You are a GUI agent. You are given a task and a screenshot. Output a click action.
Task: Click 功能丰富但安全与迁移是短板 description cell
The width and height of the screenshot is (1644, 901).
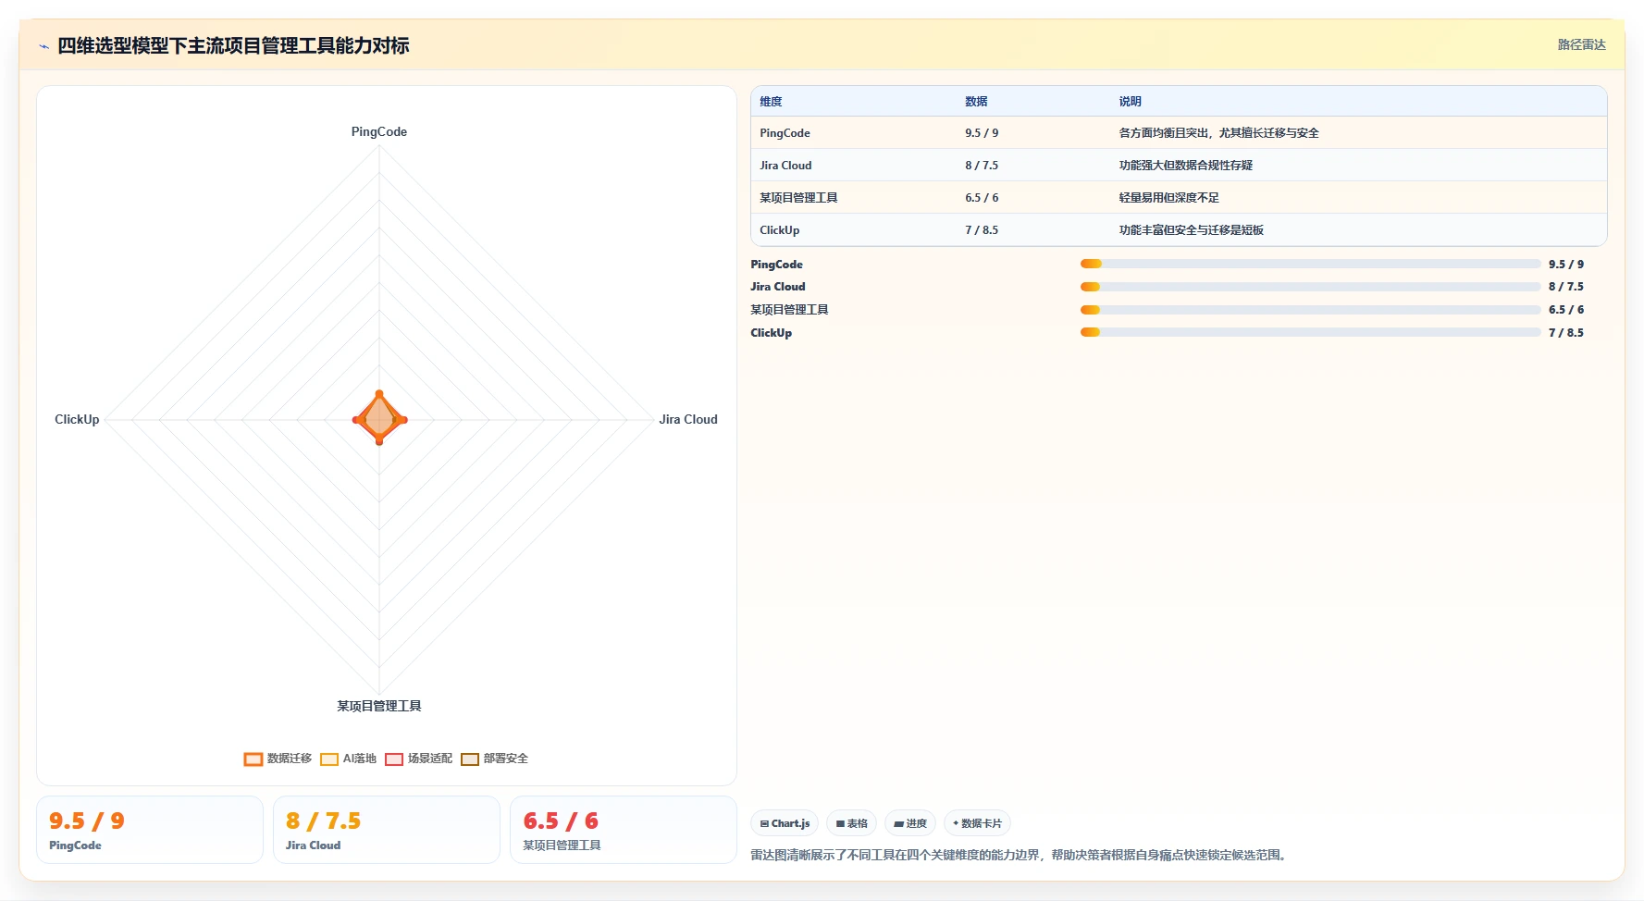point(1191,230)
